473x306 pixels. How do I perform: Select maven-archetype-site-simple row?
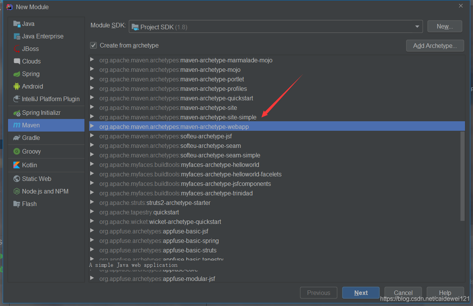[x=277, y=117]
